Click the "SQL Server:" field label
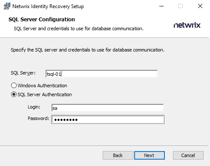The image size is (210, 166). [x=23, y=73]
